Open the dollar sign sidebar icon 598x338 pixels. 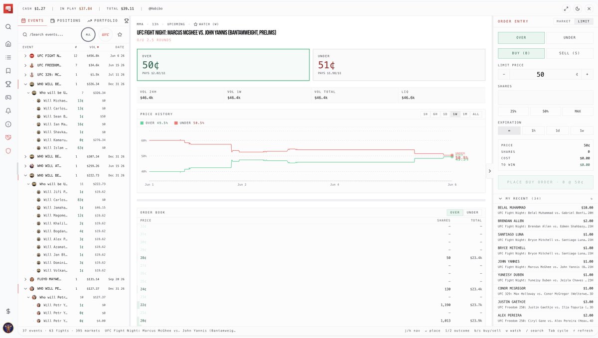[8, 311]
